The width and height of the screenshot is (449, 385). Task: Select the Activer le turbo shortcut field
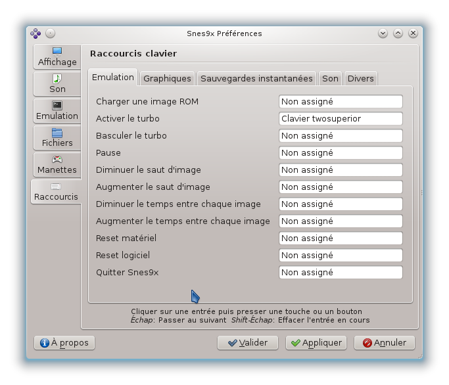(x=341, y=118)
